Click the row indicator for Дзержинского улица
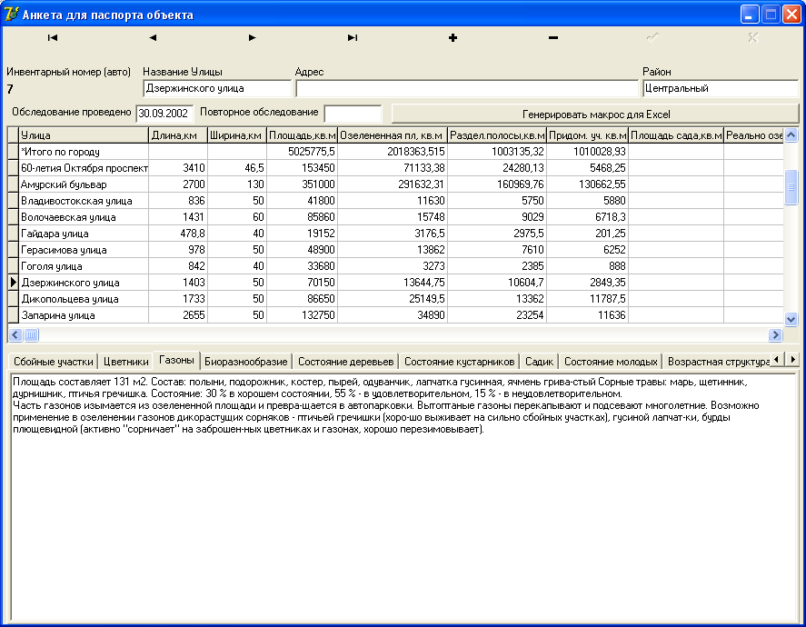Image resolution: width=806 pixels, height=627 pixels. [x=14, y=282]
